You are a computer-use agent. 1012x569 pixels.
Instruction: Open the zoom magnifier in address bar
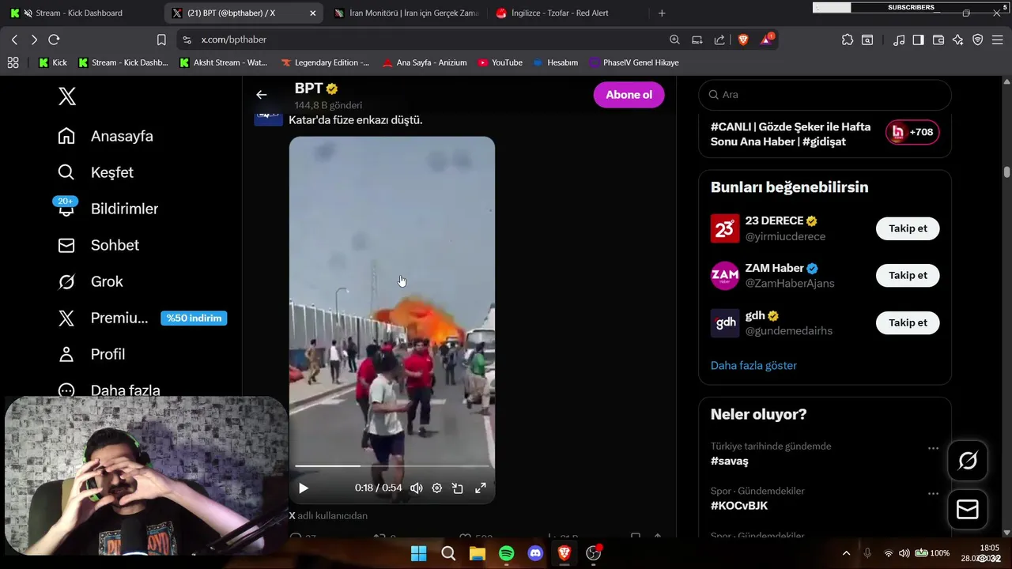click(674, 40)
